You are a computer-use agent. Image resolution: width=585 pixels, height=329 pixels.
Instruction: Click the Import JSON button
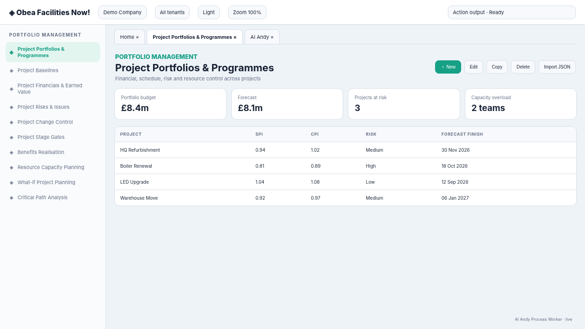point(557,67)
